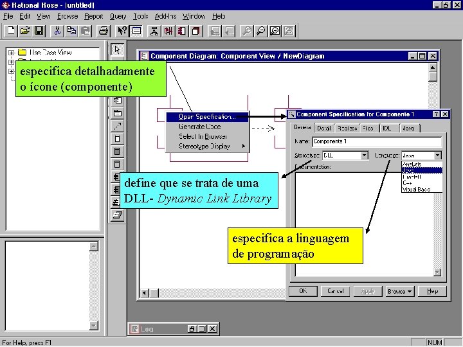Open the Browse menu in menu bar
The height and width of the screenshot is (347, 463).
pos(68,16)
